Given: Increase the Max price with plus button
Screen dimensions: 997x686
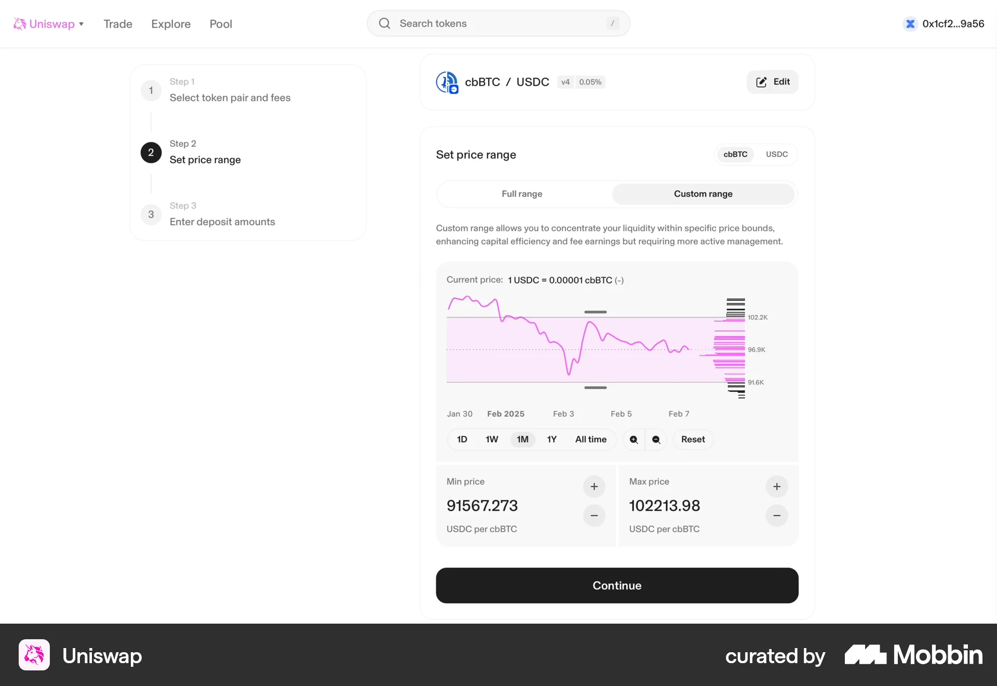Looking at the screenshot, I should (x=777, y=487).
